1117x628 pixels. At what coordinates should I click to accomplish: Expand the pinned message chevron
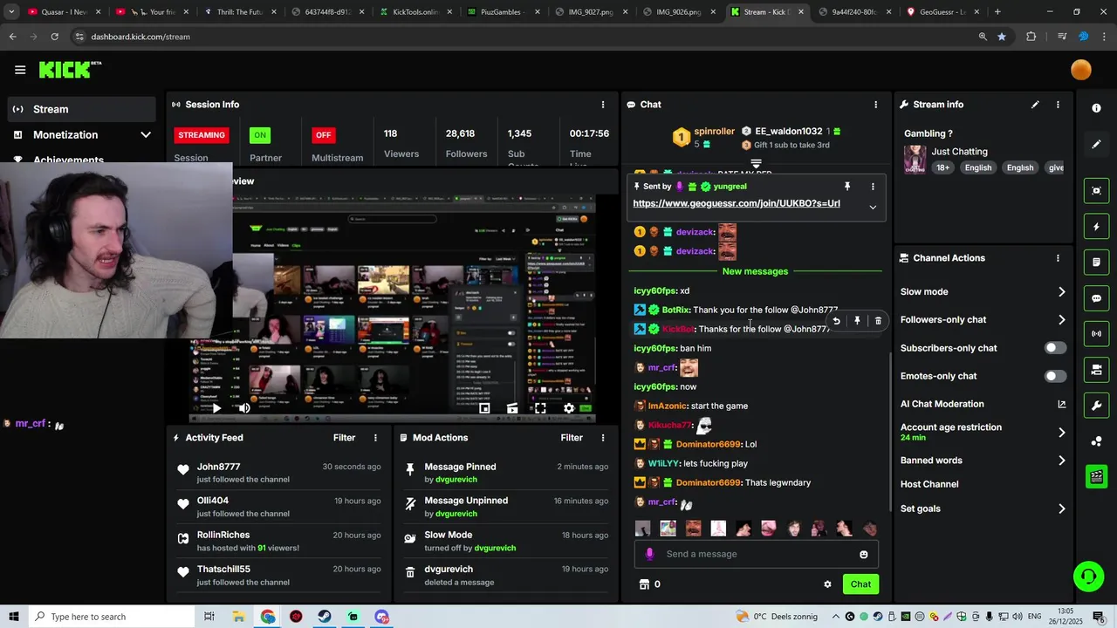pos(873,208)
